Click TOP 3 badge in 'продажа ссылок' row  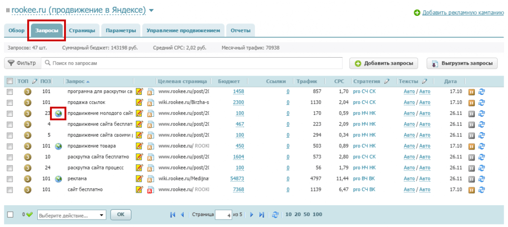click(28, 102)
